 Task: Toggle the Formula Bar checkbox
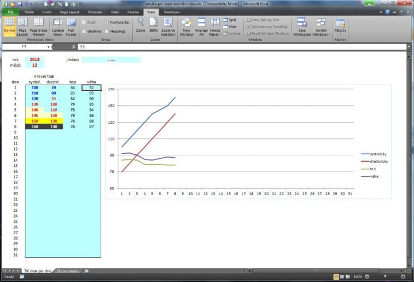(x=106, y=22)
